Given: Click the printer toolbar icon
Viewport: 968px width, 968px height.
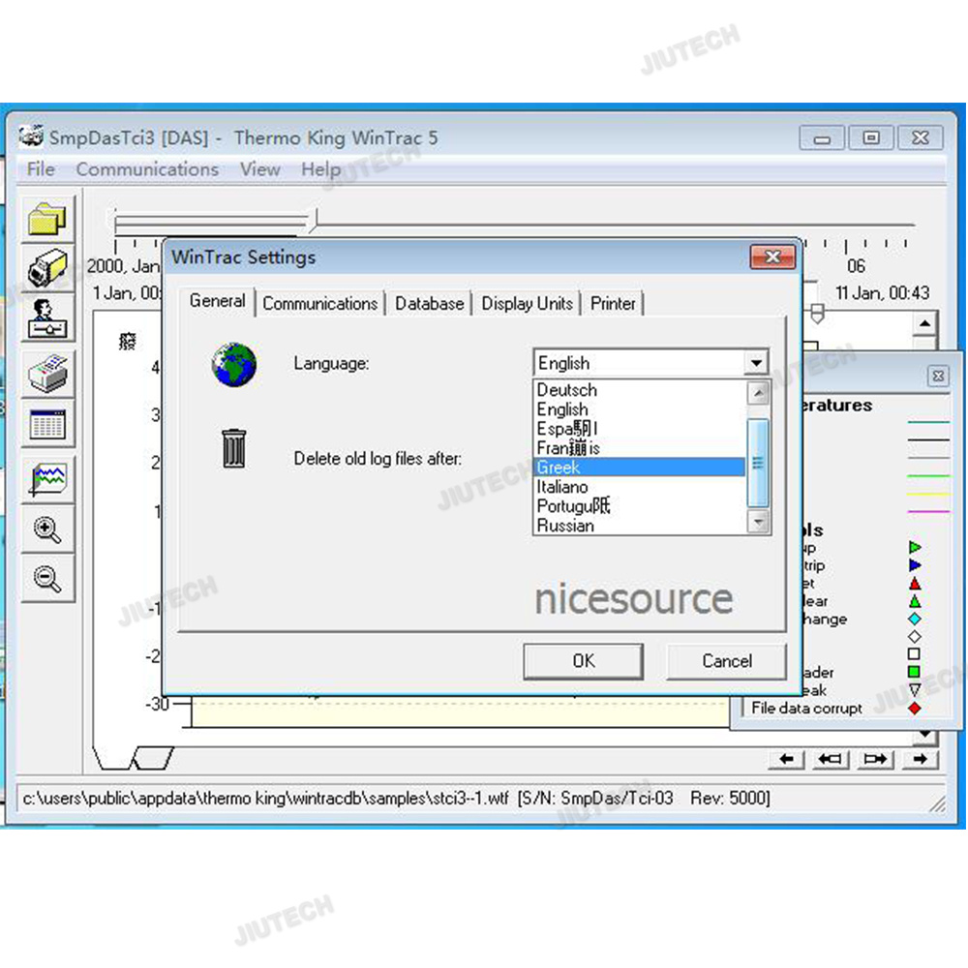Looking at the screenshot, I should [x=47, y=374].
